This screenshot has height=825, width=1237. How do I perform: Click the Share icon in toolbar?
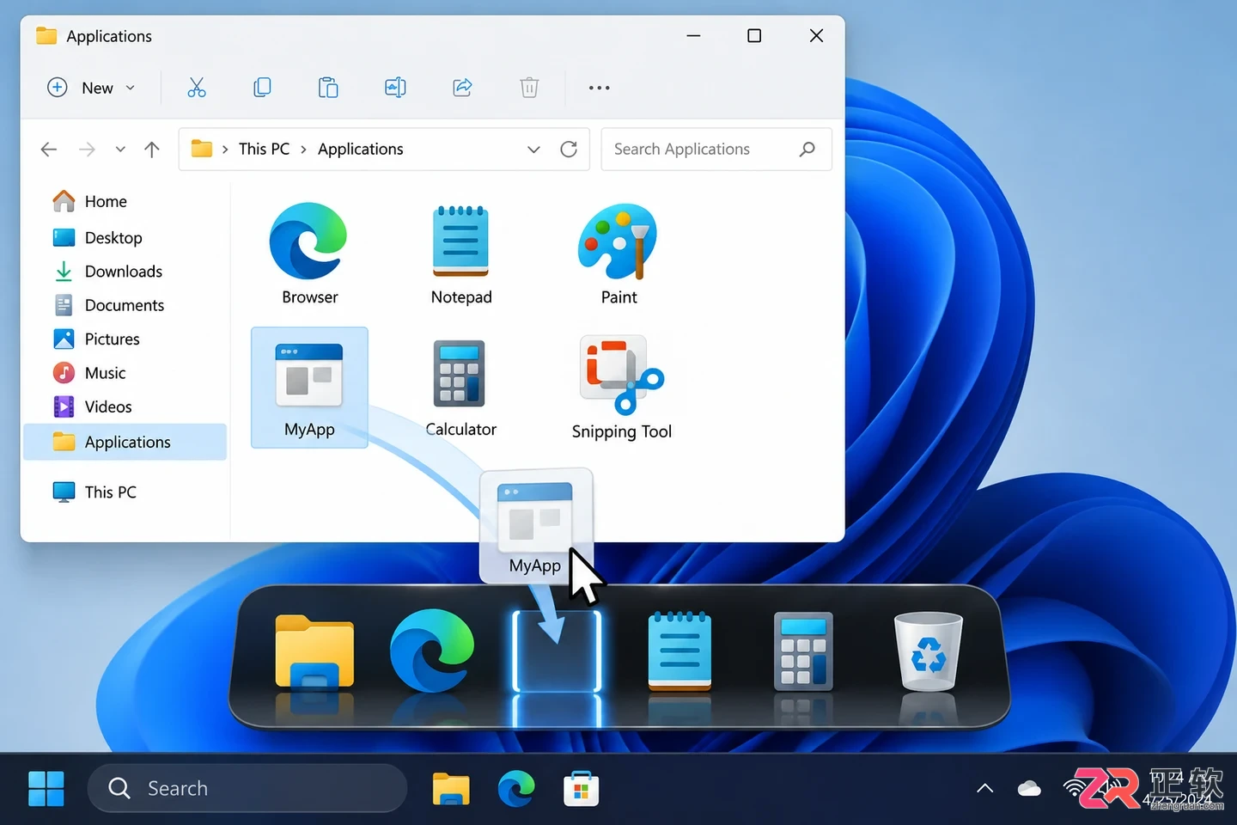(x=462, y=87)
